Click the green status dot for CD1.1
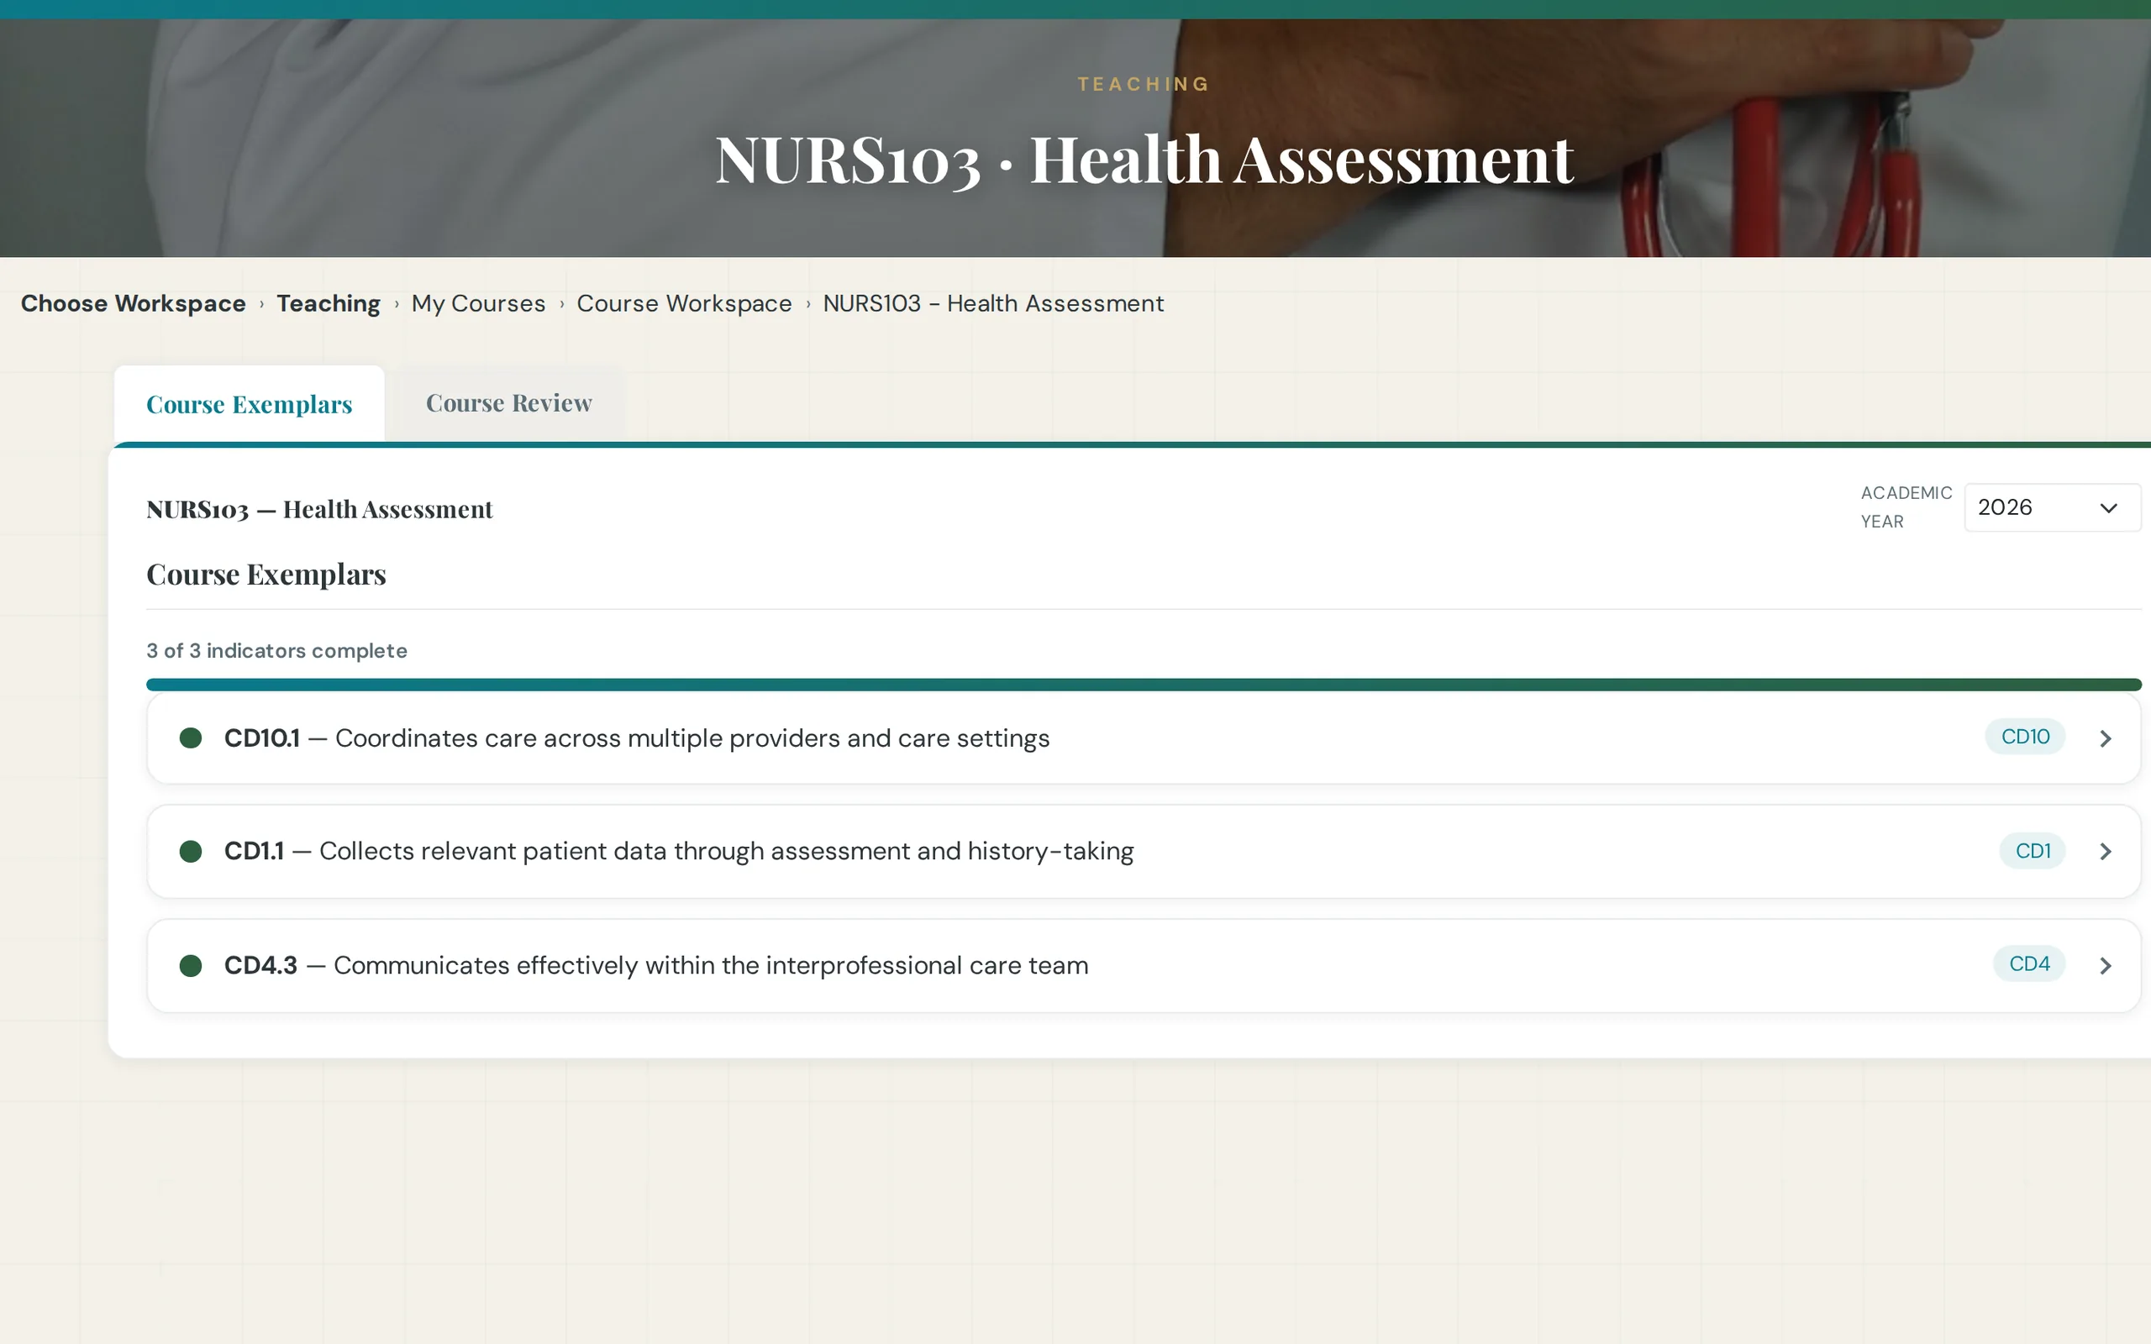 pyautogui.click(x=190, y=852)
